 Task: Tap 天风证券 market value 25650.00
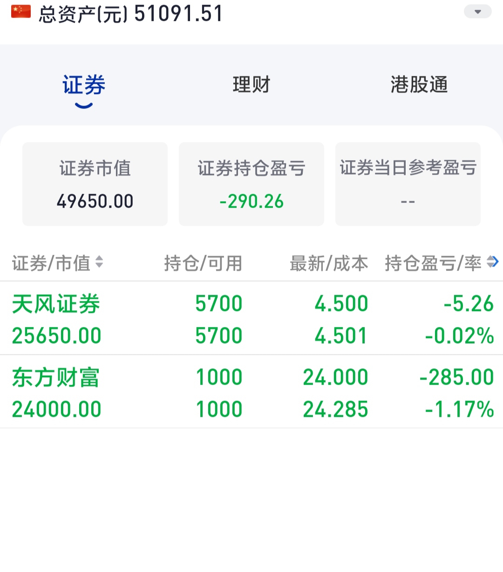point(56,336)
